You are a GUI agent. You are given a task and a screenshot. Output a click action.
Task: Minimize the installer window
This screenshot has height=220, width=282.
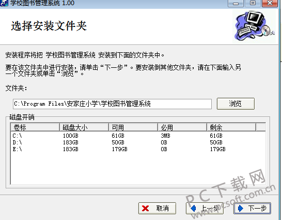click(x=236, y=3)
